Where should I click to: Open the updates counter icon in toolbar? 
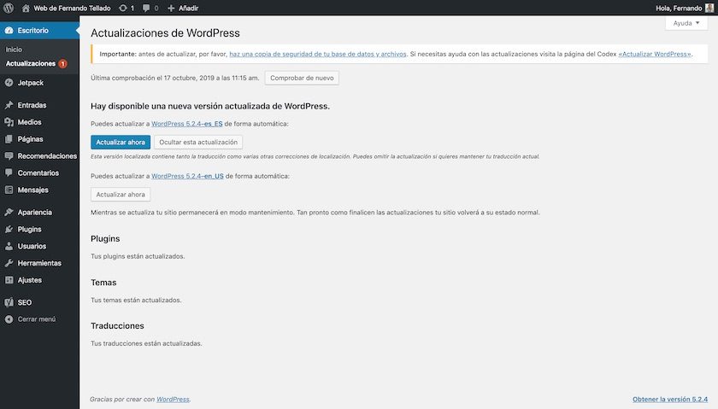[x=124, y=8]
